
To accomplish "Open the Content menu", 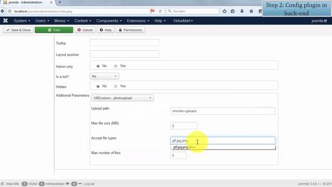I will [82, 21].
